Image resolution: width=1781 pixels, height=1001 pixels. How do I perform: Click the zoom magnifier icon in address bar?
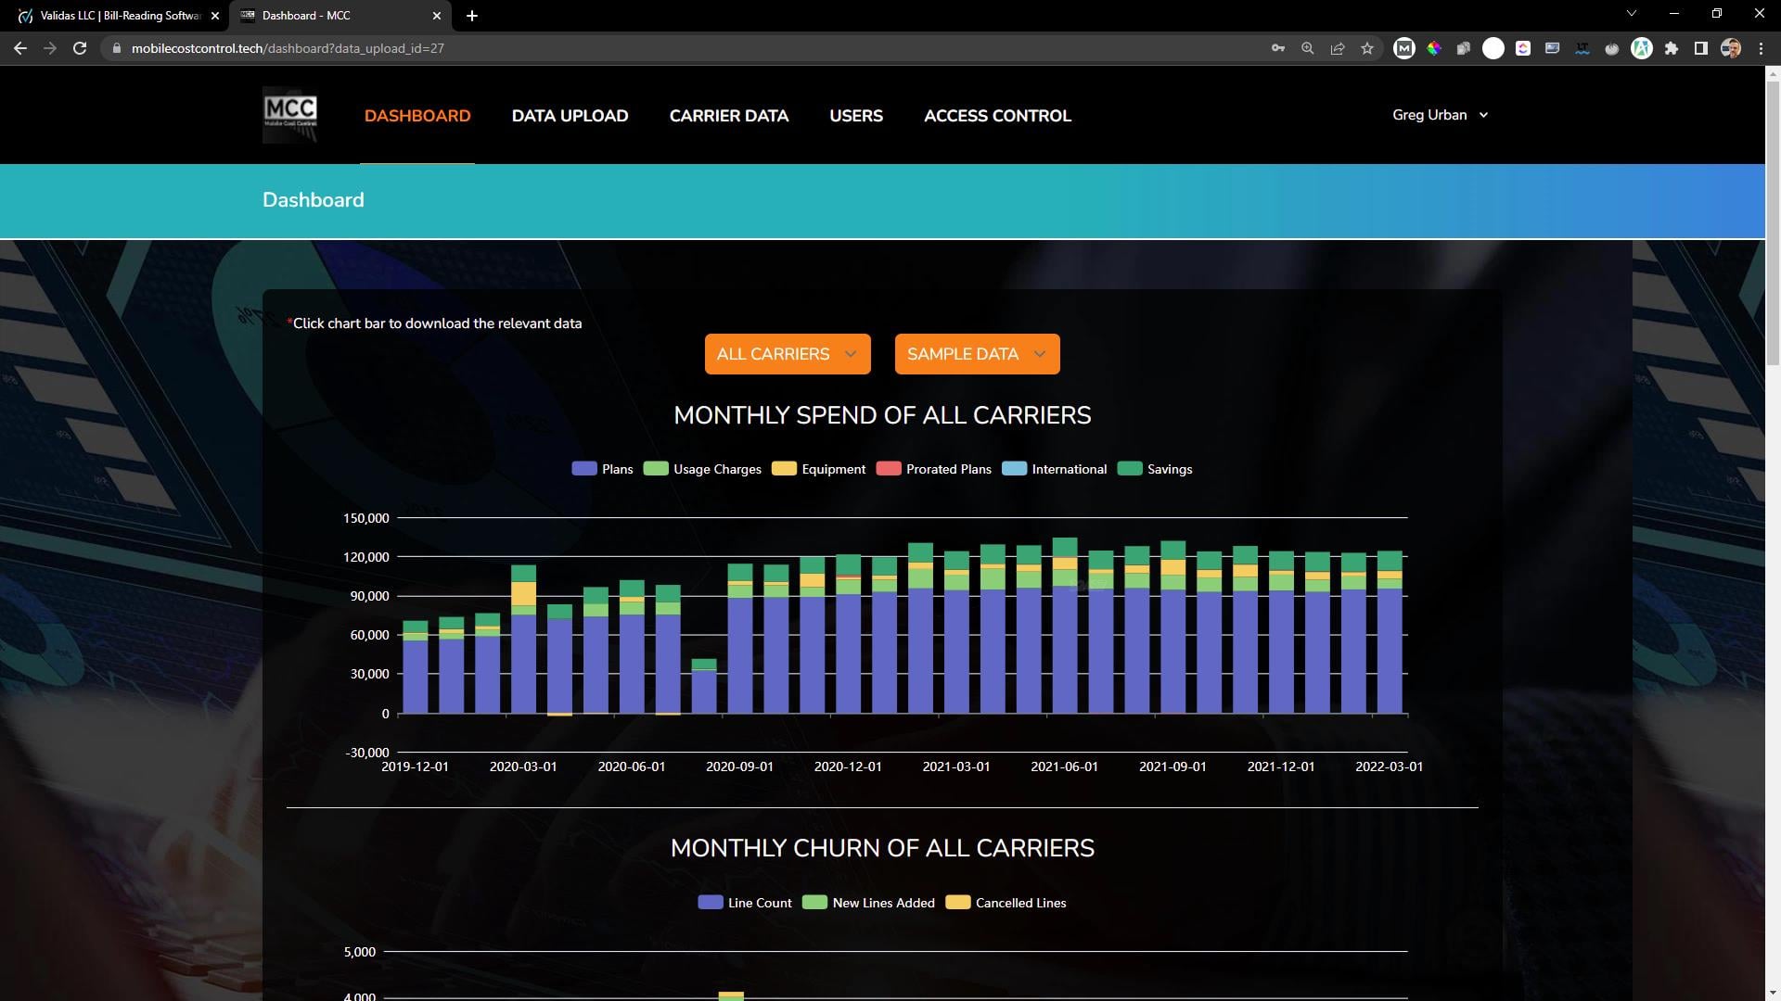pyautogui.click(x=1307, y=48)
